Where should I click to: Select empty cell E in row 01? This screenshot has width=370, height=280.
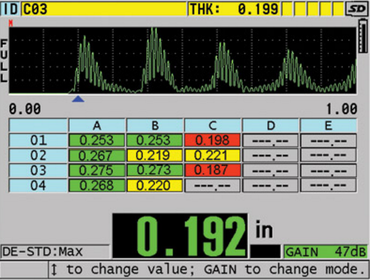(x=328, y=140)
